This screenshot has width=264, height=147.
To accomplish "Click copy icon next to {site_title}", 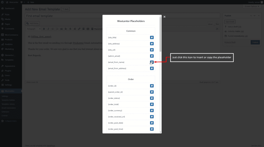I will point(152,37).
